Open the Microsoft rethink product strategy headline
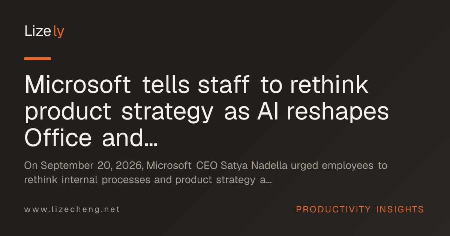Viewport: 450px width, 236px height. 207,112
